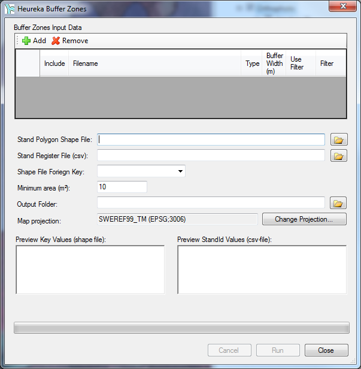This screenshot has height=369, width=361.
Task: Click the Filename column header
Action: (x=154, y=63)
